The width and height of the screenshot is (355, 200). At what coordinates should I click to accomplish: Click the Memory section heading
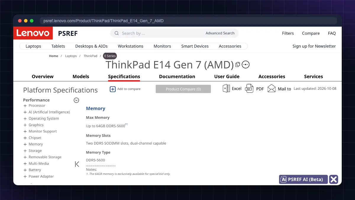[x=96, y=108]
